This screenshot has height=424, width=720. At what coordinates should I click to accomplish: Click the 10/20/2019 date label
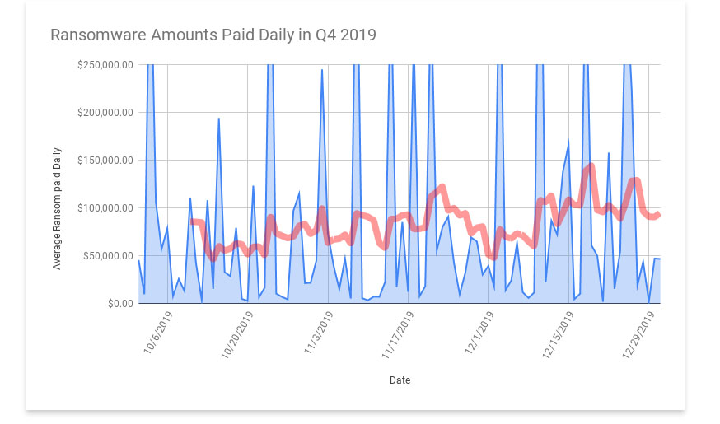pyautogui.click(x=236, y=335)
